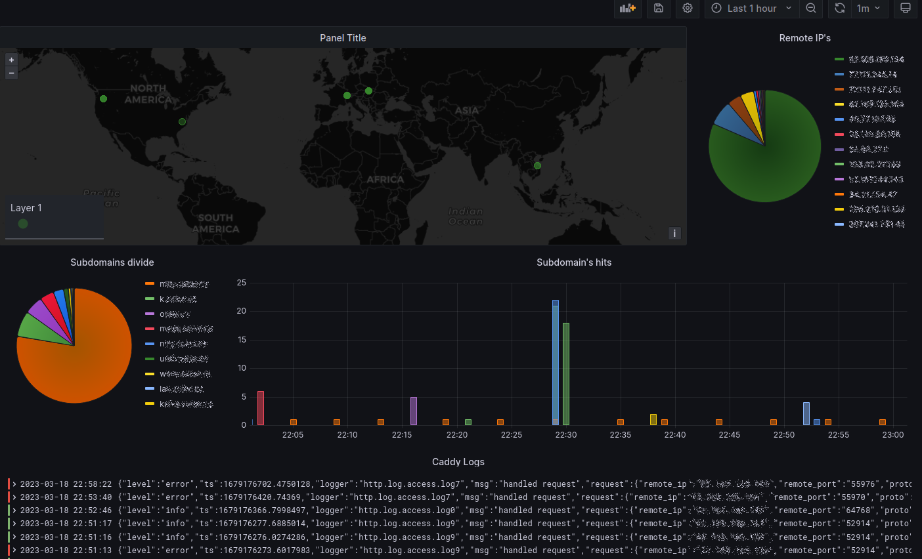This screenshot has height=559, width=922.
Task: Click the map marker on the US east coast
Action: (183, 122)
